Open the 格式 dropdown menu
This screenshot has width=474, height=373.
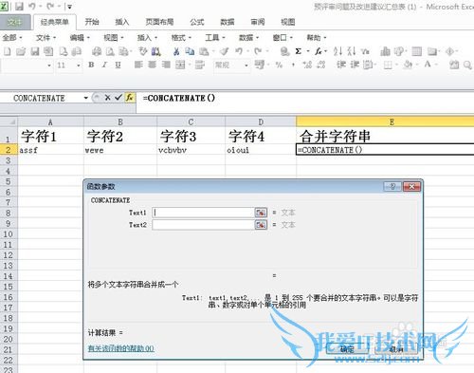(181, 38)
